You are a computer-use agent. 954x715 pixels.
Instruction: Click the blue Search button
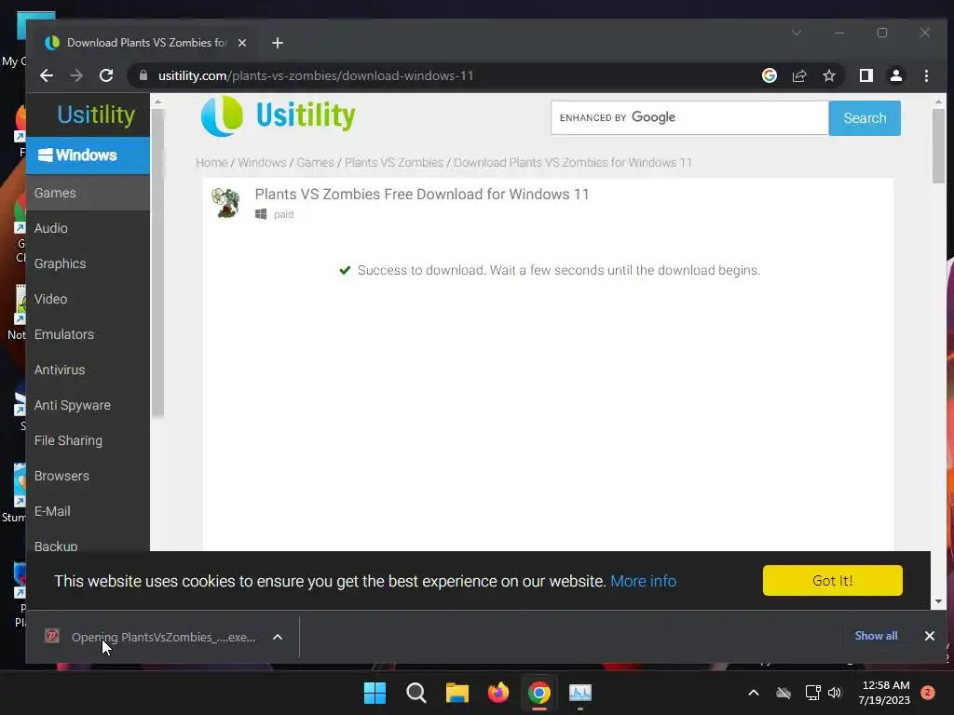click(x=865, y=118)
